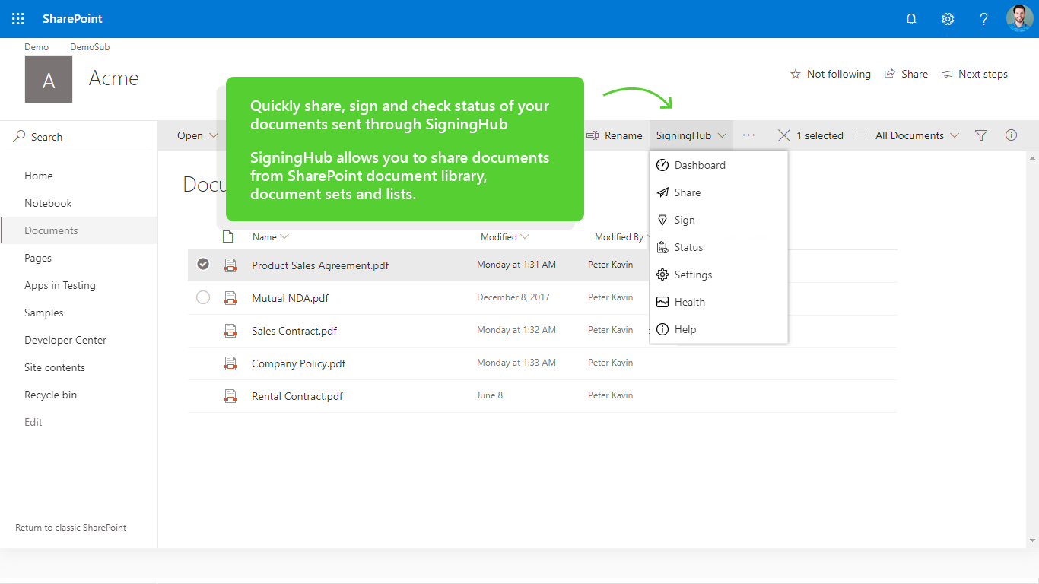Open the All Documents view dropdown
This screenshot has height=584, width=1039.
point(908,135)
